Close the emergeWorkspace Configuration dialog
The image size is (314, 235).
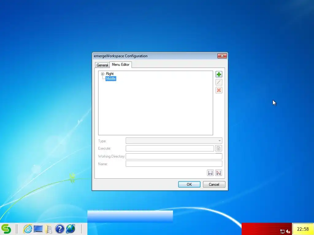[222, 56]
